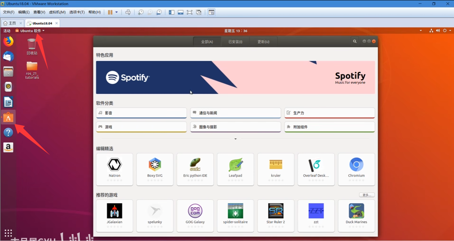Screen dimensions: 454x241
Task: Open the Eric python IDE app card
Action: pos(195,170)
